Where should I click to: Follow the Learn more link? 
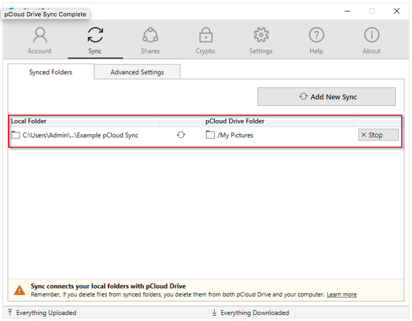click(342, 294)
